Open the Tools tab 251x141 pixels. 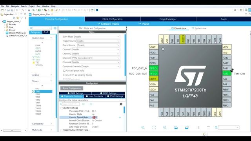click(x=224, y=19)
